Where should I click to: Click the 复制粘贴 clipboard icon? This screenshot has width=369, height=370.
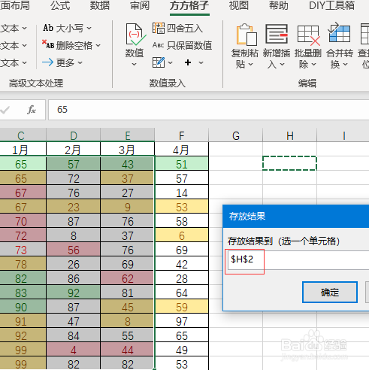pos(247,35)
